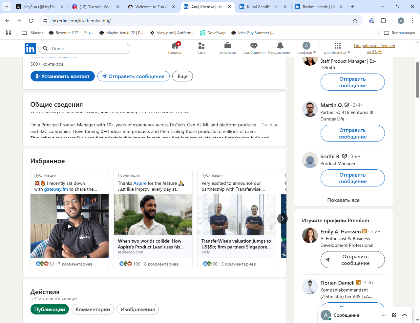Reload the page
Screen dimensions: 420x323
click(x=31, y=21)
